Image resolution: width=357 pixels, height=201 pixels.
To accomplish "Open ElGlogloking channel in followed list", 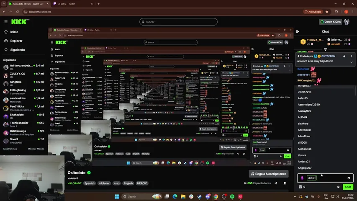I will [x=24, y=91].
